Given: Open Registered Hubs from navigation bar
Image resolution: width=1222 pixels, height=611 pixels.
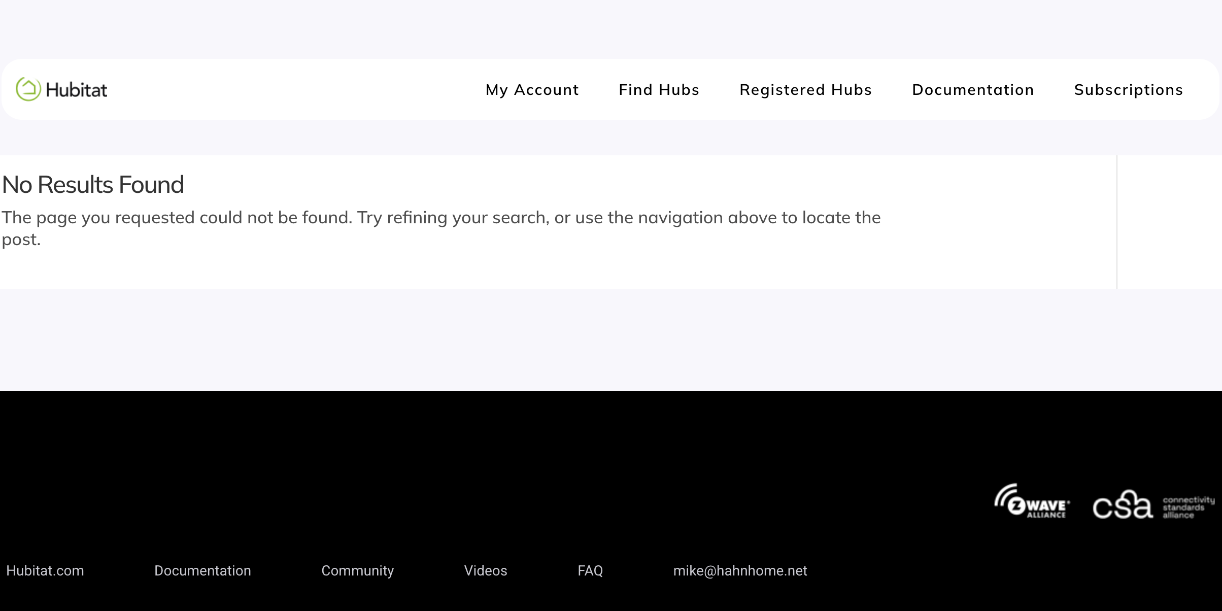Looking at the screenshot, I should tap(805, 90).
